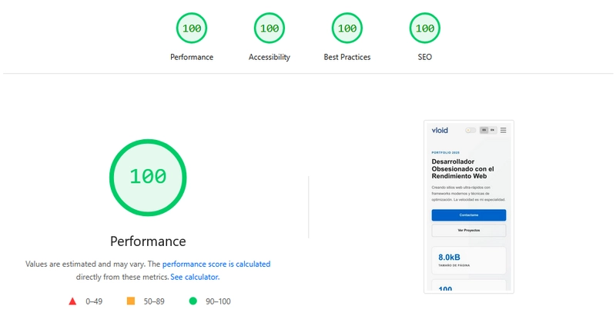Click the '90–100' legend range text
The height and width of the screenshot is (316, 616).
pos(218,301)
